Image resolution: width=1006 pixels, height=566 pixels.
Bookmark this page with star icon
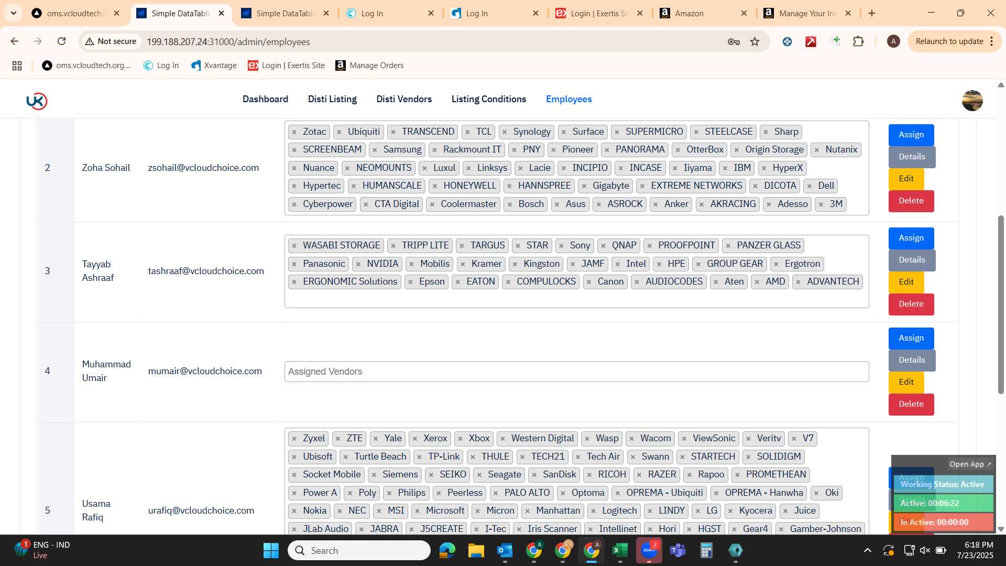point(754,41)
